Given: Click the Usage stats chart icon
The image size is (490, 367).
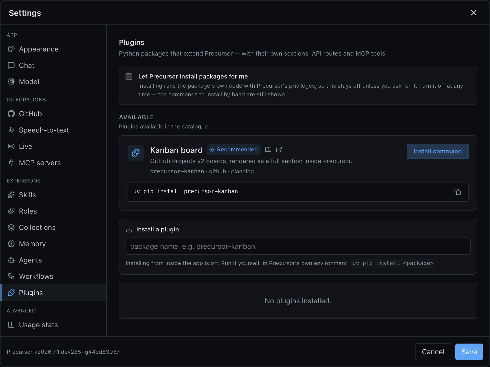Looking at the screenshot, I should tap(11, 325).
